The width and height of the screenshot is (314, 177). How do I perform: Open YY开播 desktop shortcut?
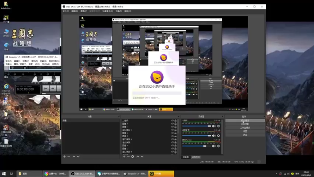tap(6, 19)
